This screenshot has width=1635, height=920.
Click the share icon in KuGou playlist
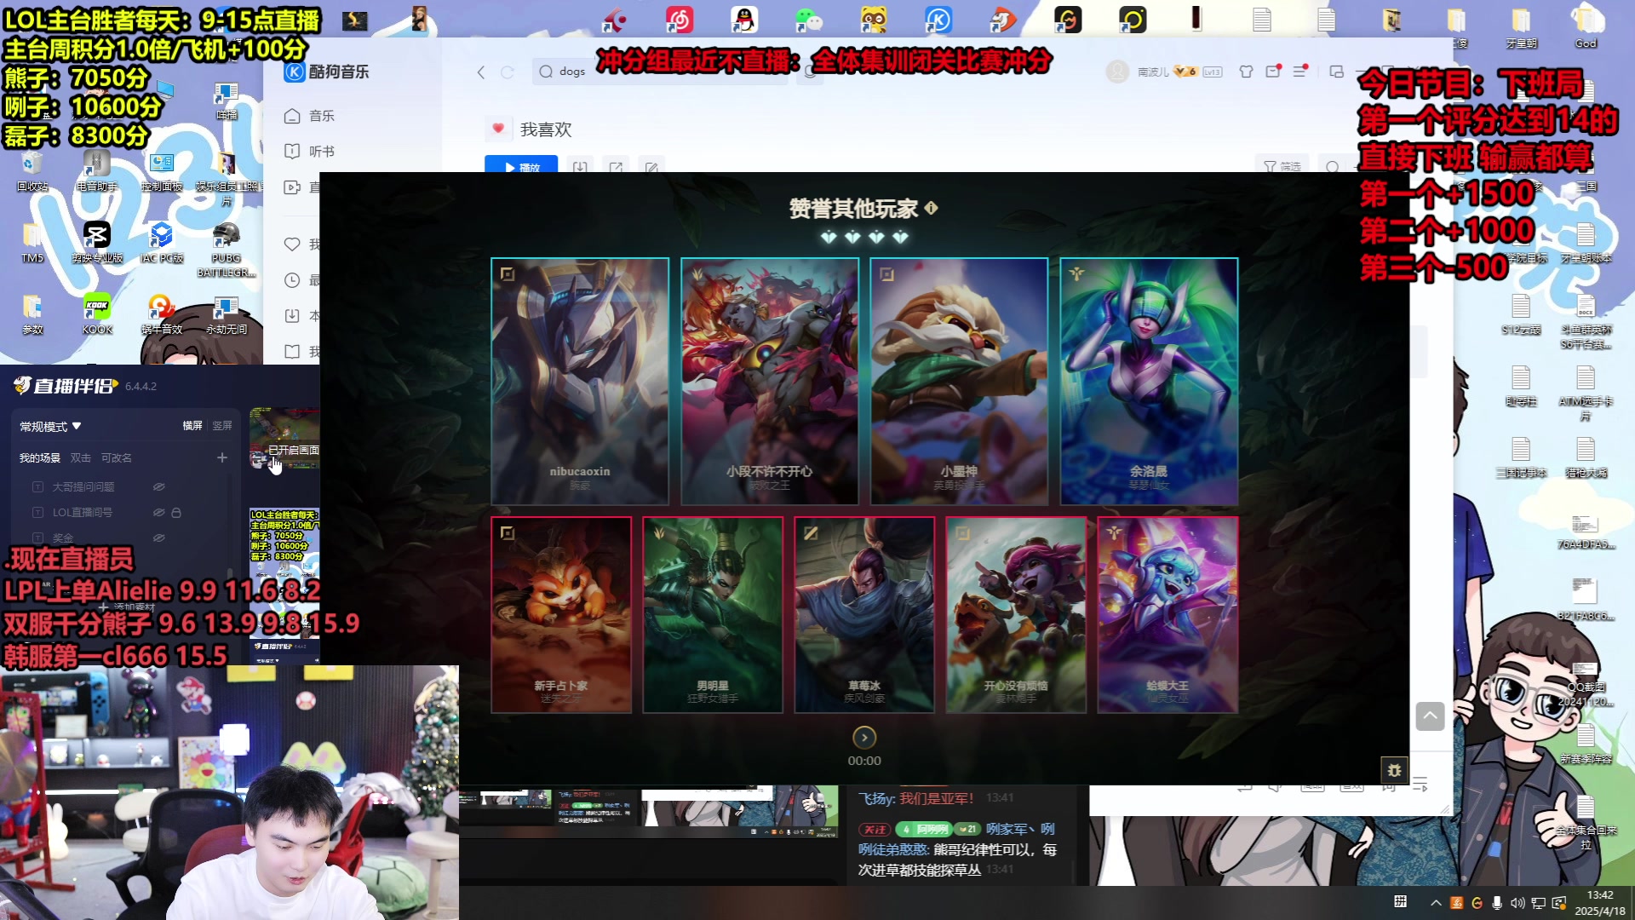point(616,166)
